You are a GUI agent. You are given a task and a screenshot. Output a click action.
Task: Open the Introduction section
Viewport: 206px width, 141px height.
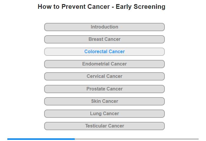point(104,27)
